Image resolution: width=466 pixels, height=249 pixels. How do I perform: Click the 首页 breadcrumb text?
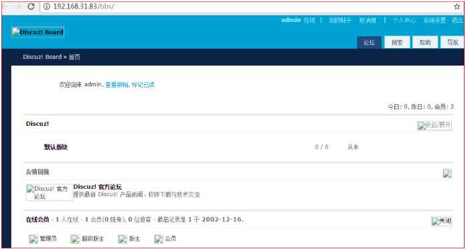[x=74, y=57]
